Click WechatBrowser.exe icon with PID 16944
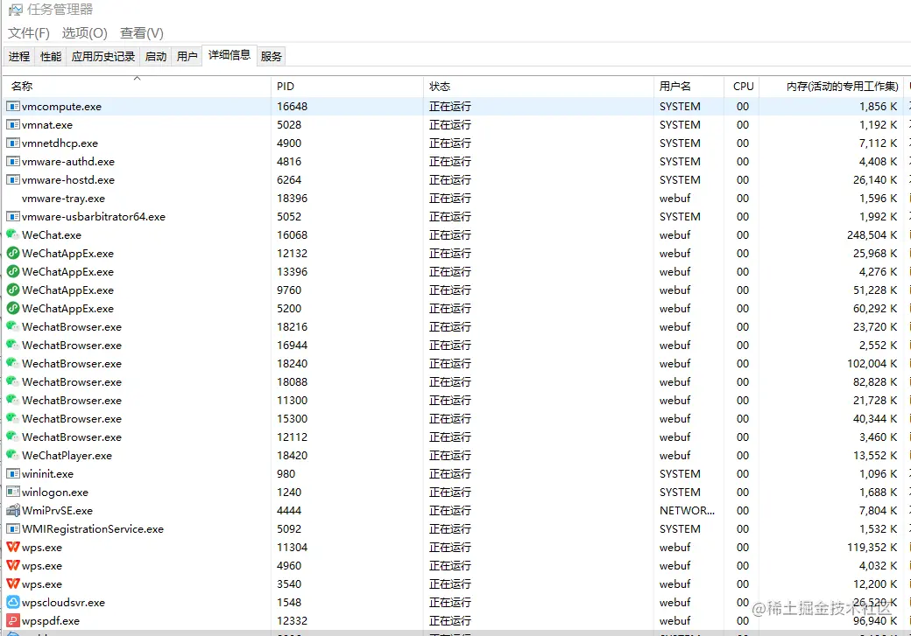911x636 pixels. (13, 346)
